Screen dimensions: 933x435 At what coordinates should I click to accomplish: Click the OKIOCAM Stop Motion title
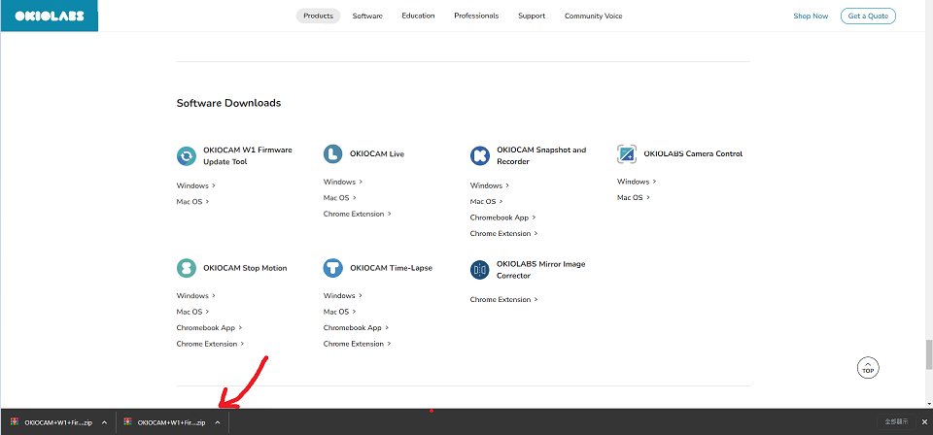(245, 268)
